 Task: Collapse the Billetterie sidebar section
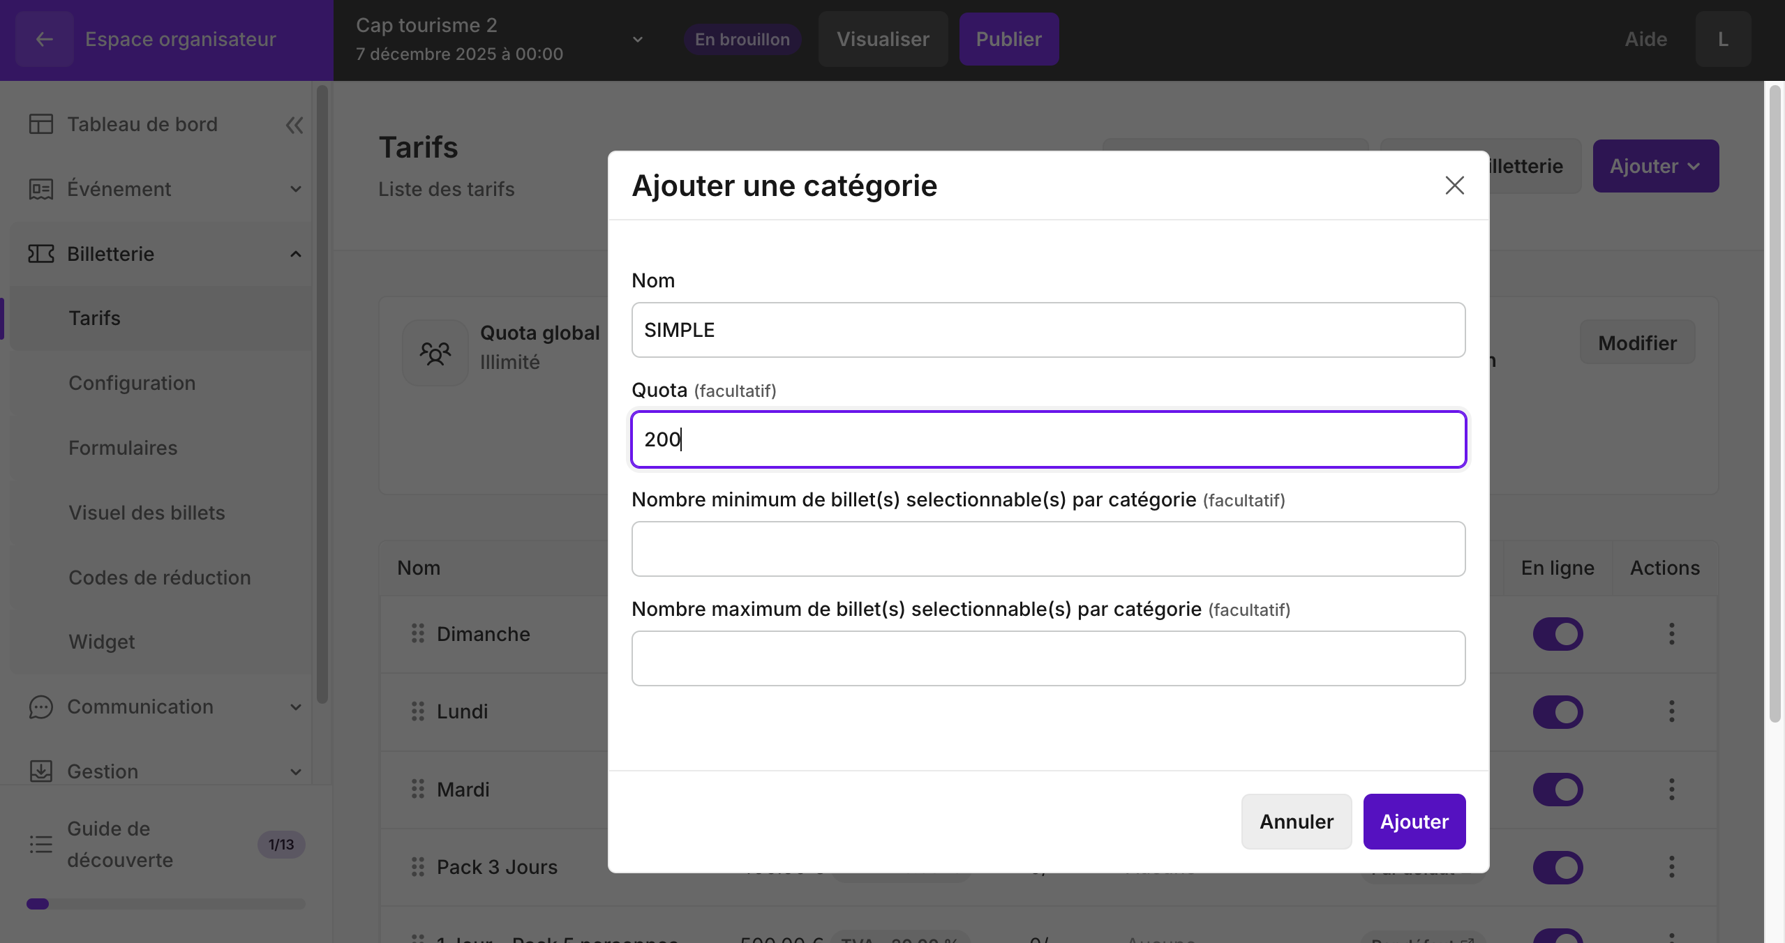coord(296,254)
